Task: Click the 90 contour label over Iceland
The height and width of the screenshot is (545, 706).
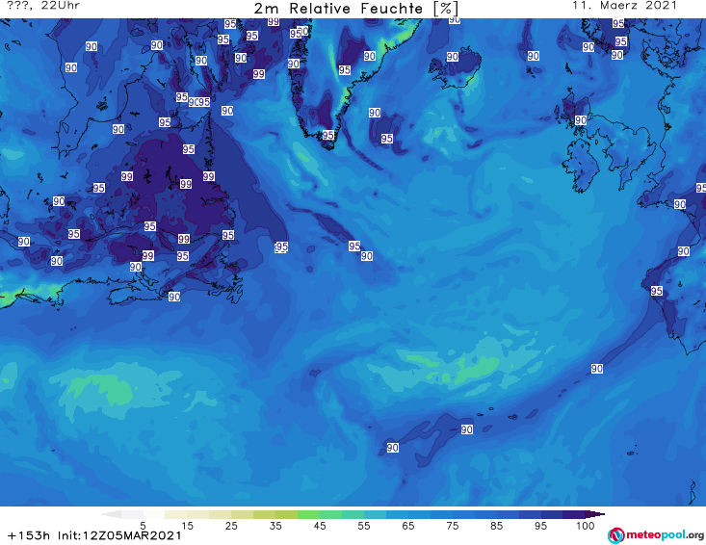Action: [453, 57]
